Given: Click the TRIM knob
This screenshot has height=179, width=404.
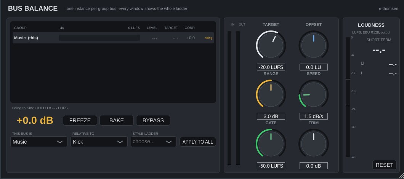Looking at the screenshot, I should (x=314, y=144).
